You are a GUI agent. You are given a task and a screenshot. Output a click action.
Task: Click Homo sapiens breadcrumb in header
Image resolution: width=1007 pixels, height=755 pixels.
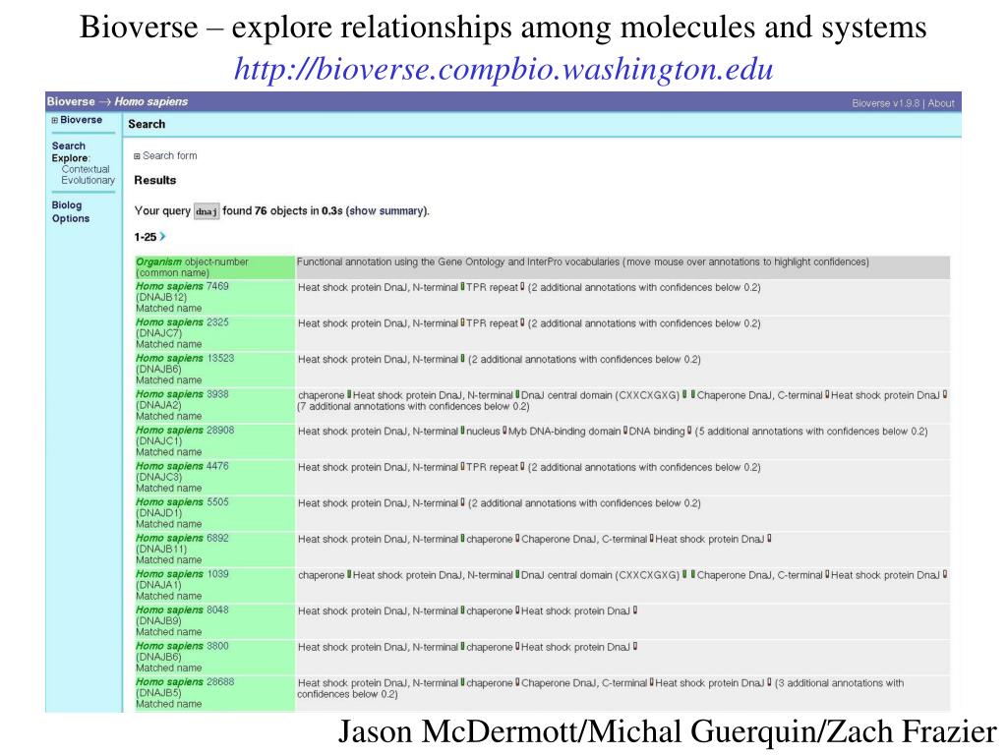click(x=151, y=101)
